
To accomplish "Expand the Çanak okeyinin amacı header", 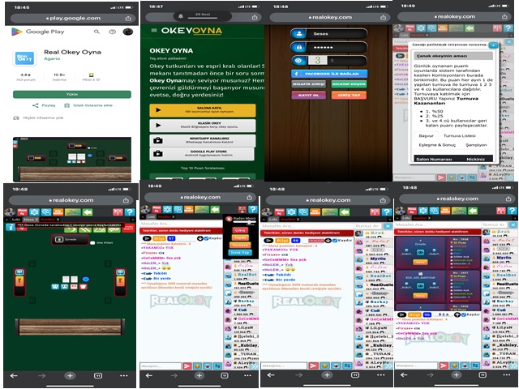I will point(453,56).
